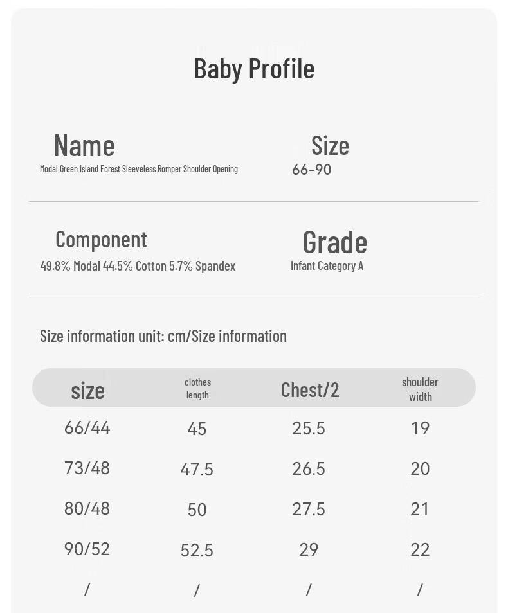This screenshot has width=508, height=613.
Task: Click the clothes length column header
Action: point(197,389)
